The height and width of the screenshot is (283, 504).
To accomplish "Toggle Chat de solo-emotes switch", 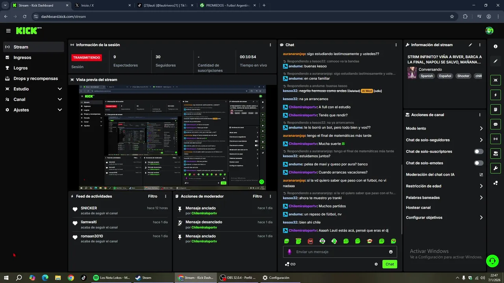I will point(479,163).
